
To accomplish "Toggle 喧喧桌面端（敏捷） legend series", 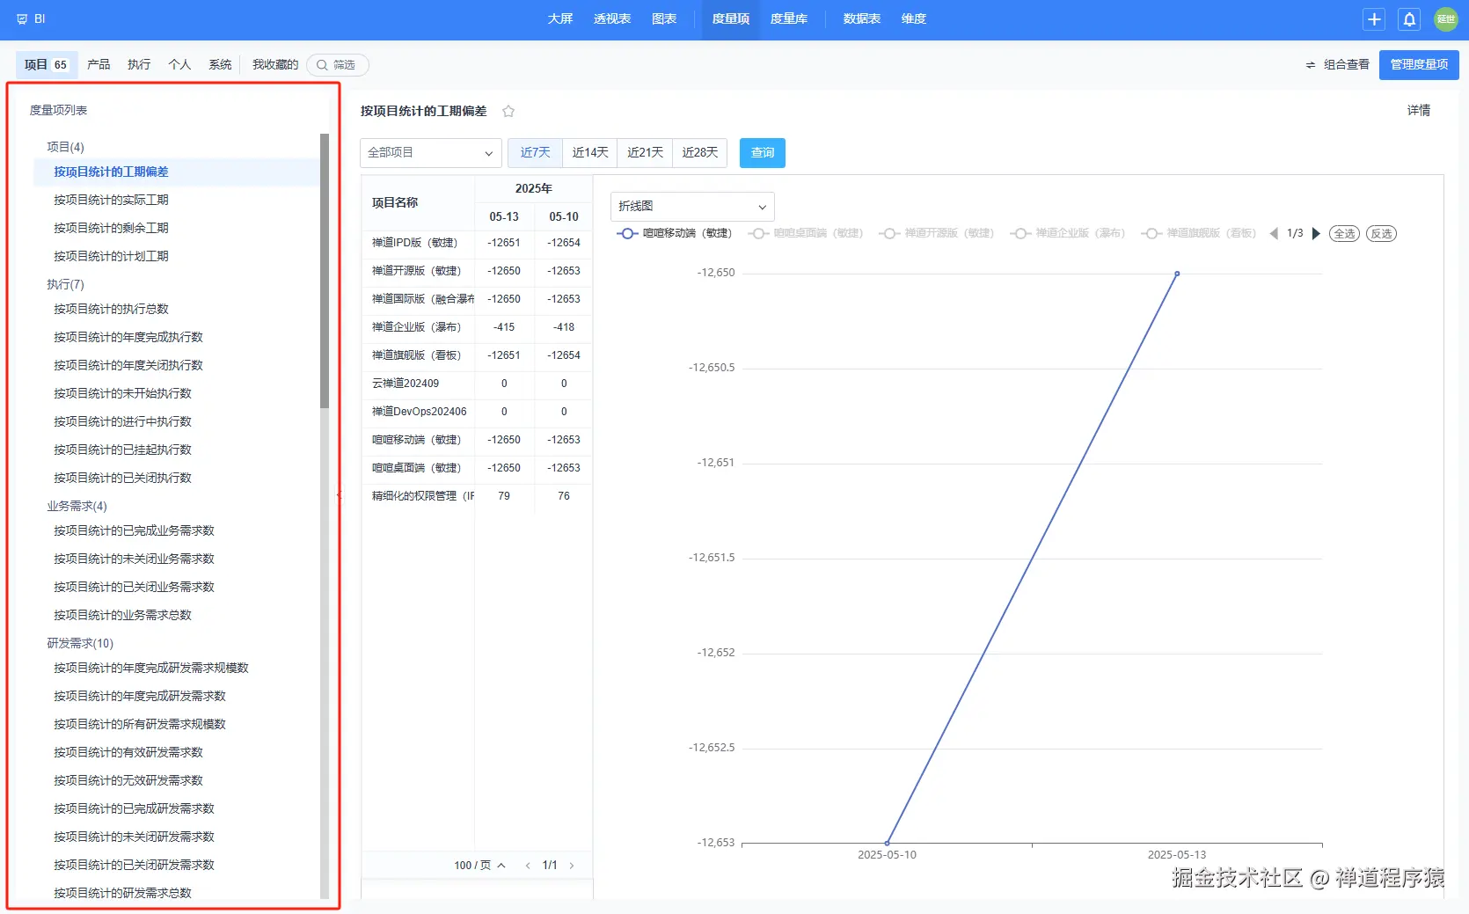I will (x=806, y=233).
